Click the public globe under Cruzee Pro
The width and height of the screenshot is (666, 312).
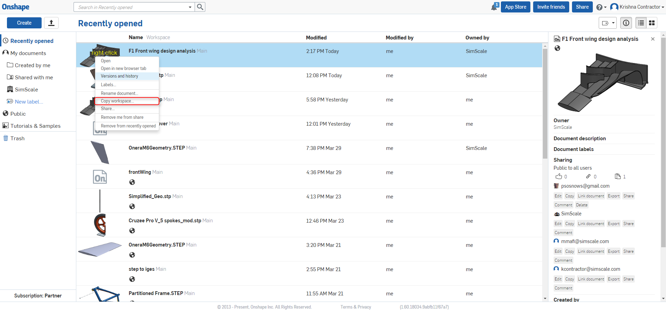132,231
